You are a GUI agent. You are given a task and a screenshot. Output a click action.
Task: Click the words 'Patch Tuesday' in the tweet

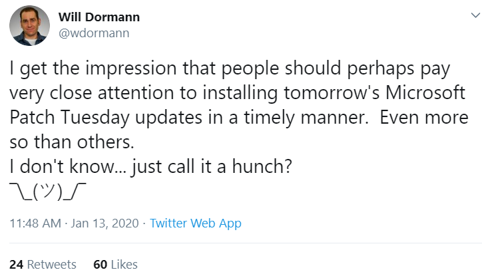point(69,118)
